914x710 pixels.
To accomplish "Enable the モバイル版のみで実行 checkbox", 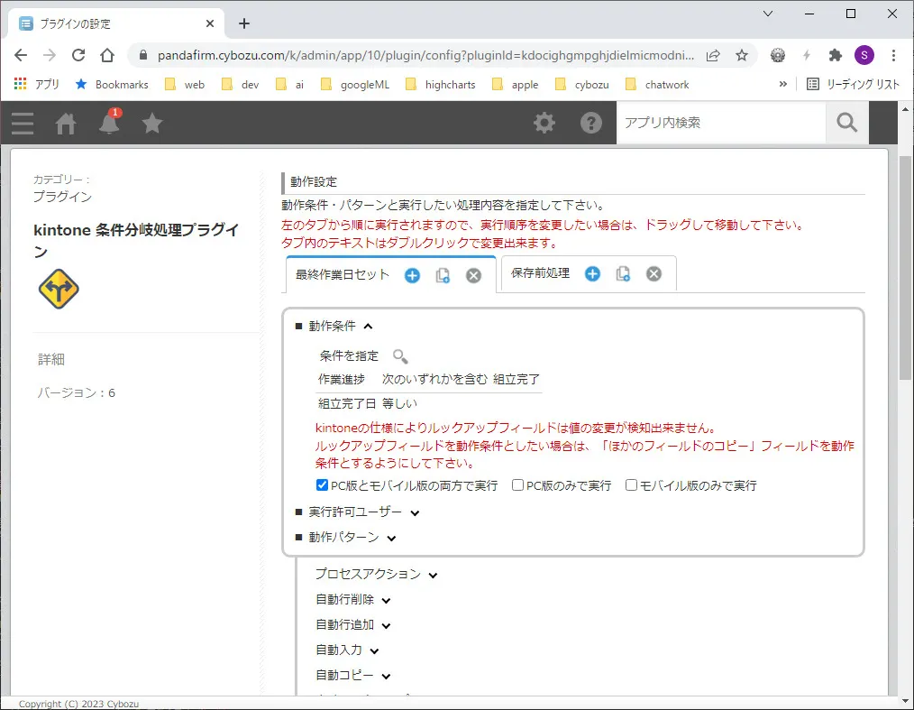I will [x=630, y=484].
